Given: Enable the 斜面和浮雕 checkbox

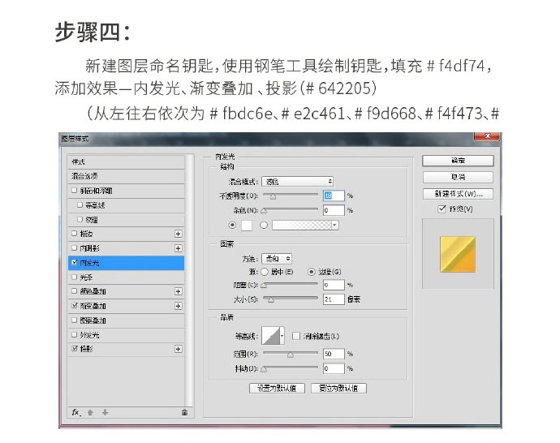Looking at the screenshot, I should [75, 191].
